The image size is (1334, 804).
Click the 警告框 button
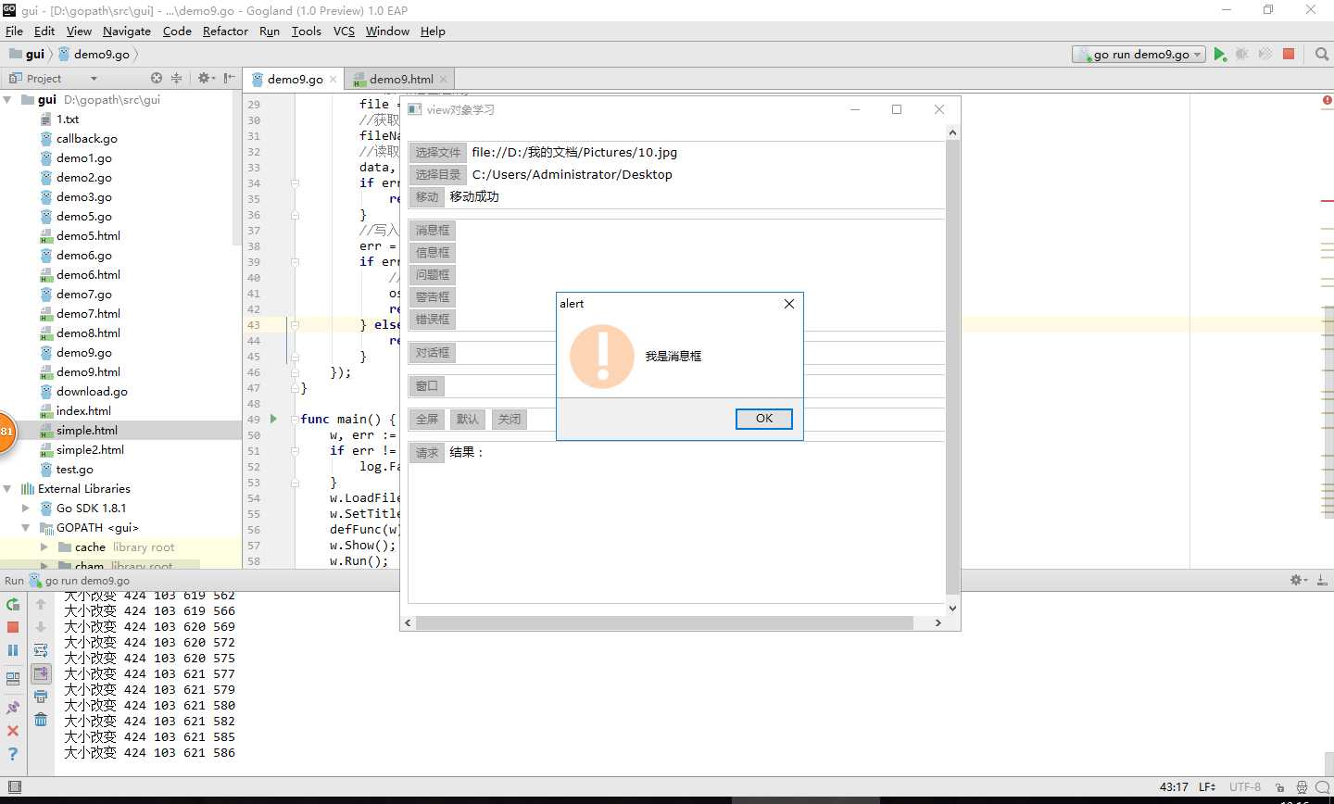point(433,296)
